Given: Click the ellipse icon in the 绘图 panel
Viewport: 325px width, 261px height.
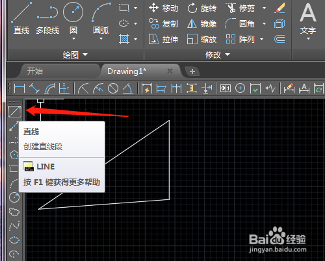Looking at the screenshot, I should click(x=124, y=23).
